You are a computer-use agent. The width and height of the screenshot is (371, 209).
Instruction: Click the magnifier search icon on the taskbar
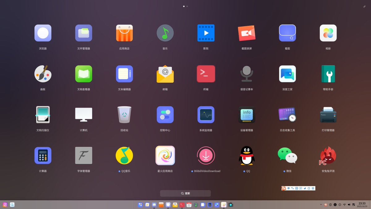point(12,205)
